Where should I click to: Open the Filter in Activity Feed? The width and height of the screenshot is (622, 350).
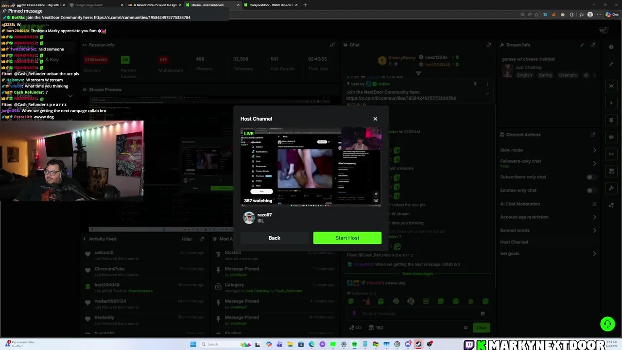click(187, 239)
